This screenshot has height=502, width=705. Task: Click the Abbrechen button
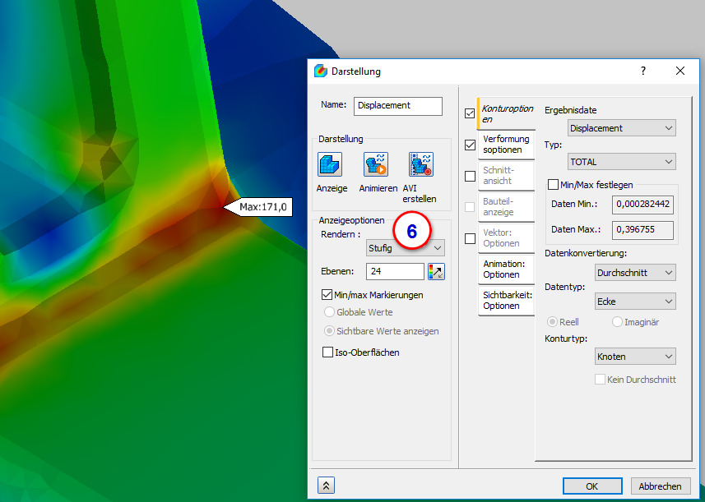pyautogui.click(x=660, y=486)
